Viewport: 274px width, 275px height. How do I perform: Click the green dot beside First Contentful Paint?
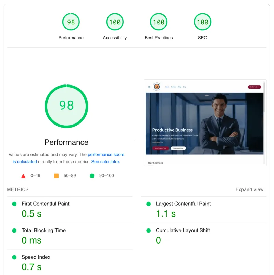tap(14, 204)
